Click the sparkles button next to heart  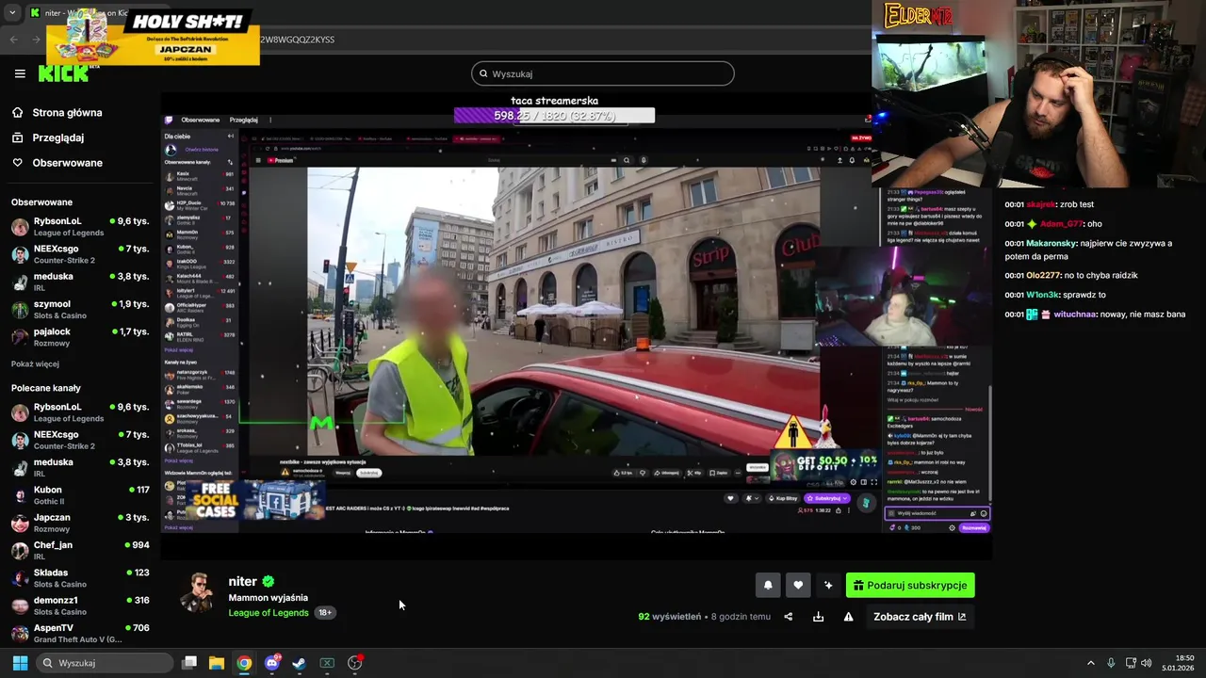click(x=828, y=586)
